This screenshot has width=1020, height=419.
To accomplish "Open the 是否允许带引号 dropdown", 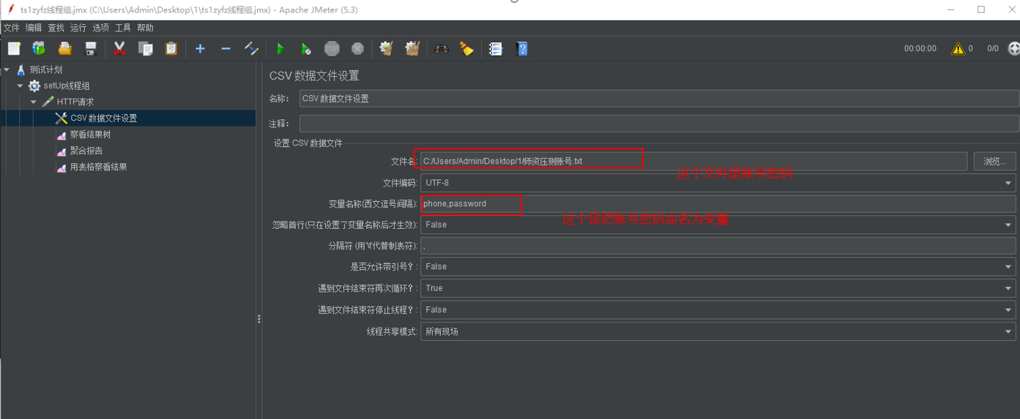I will point(718,266).
